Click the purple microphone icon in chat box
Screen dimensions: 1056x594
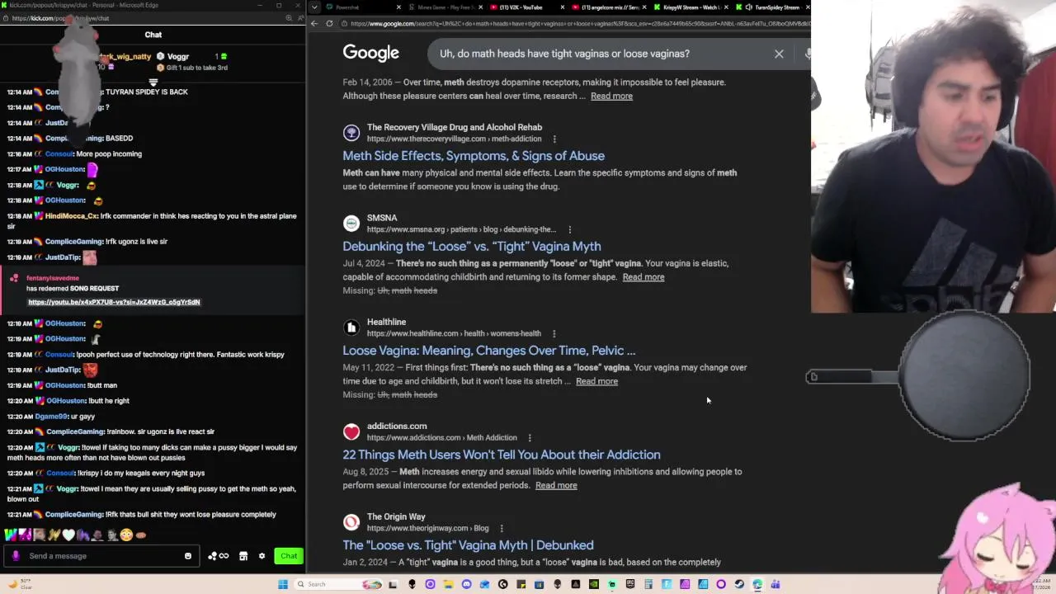pyautogui.click(x=16, y=556)
